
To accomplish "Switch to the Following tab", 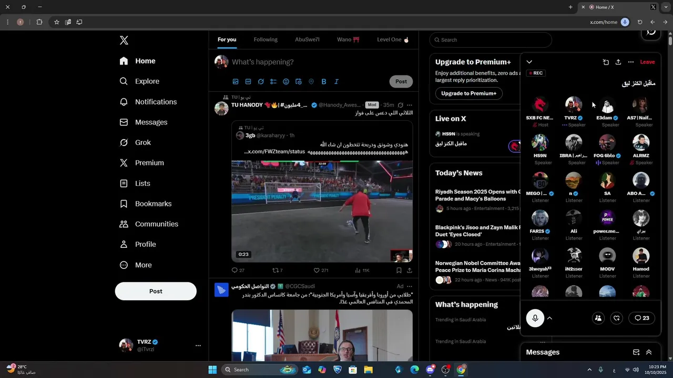I will 266,40.
